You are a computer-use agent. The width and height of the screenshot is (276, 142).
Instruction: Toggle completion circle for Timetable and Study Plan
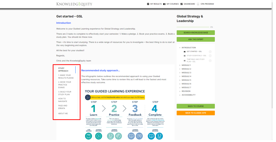210,60
